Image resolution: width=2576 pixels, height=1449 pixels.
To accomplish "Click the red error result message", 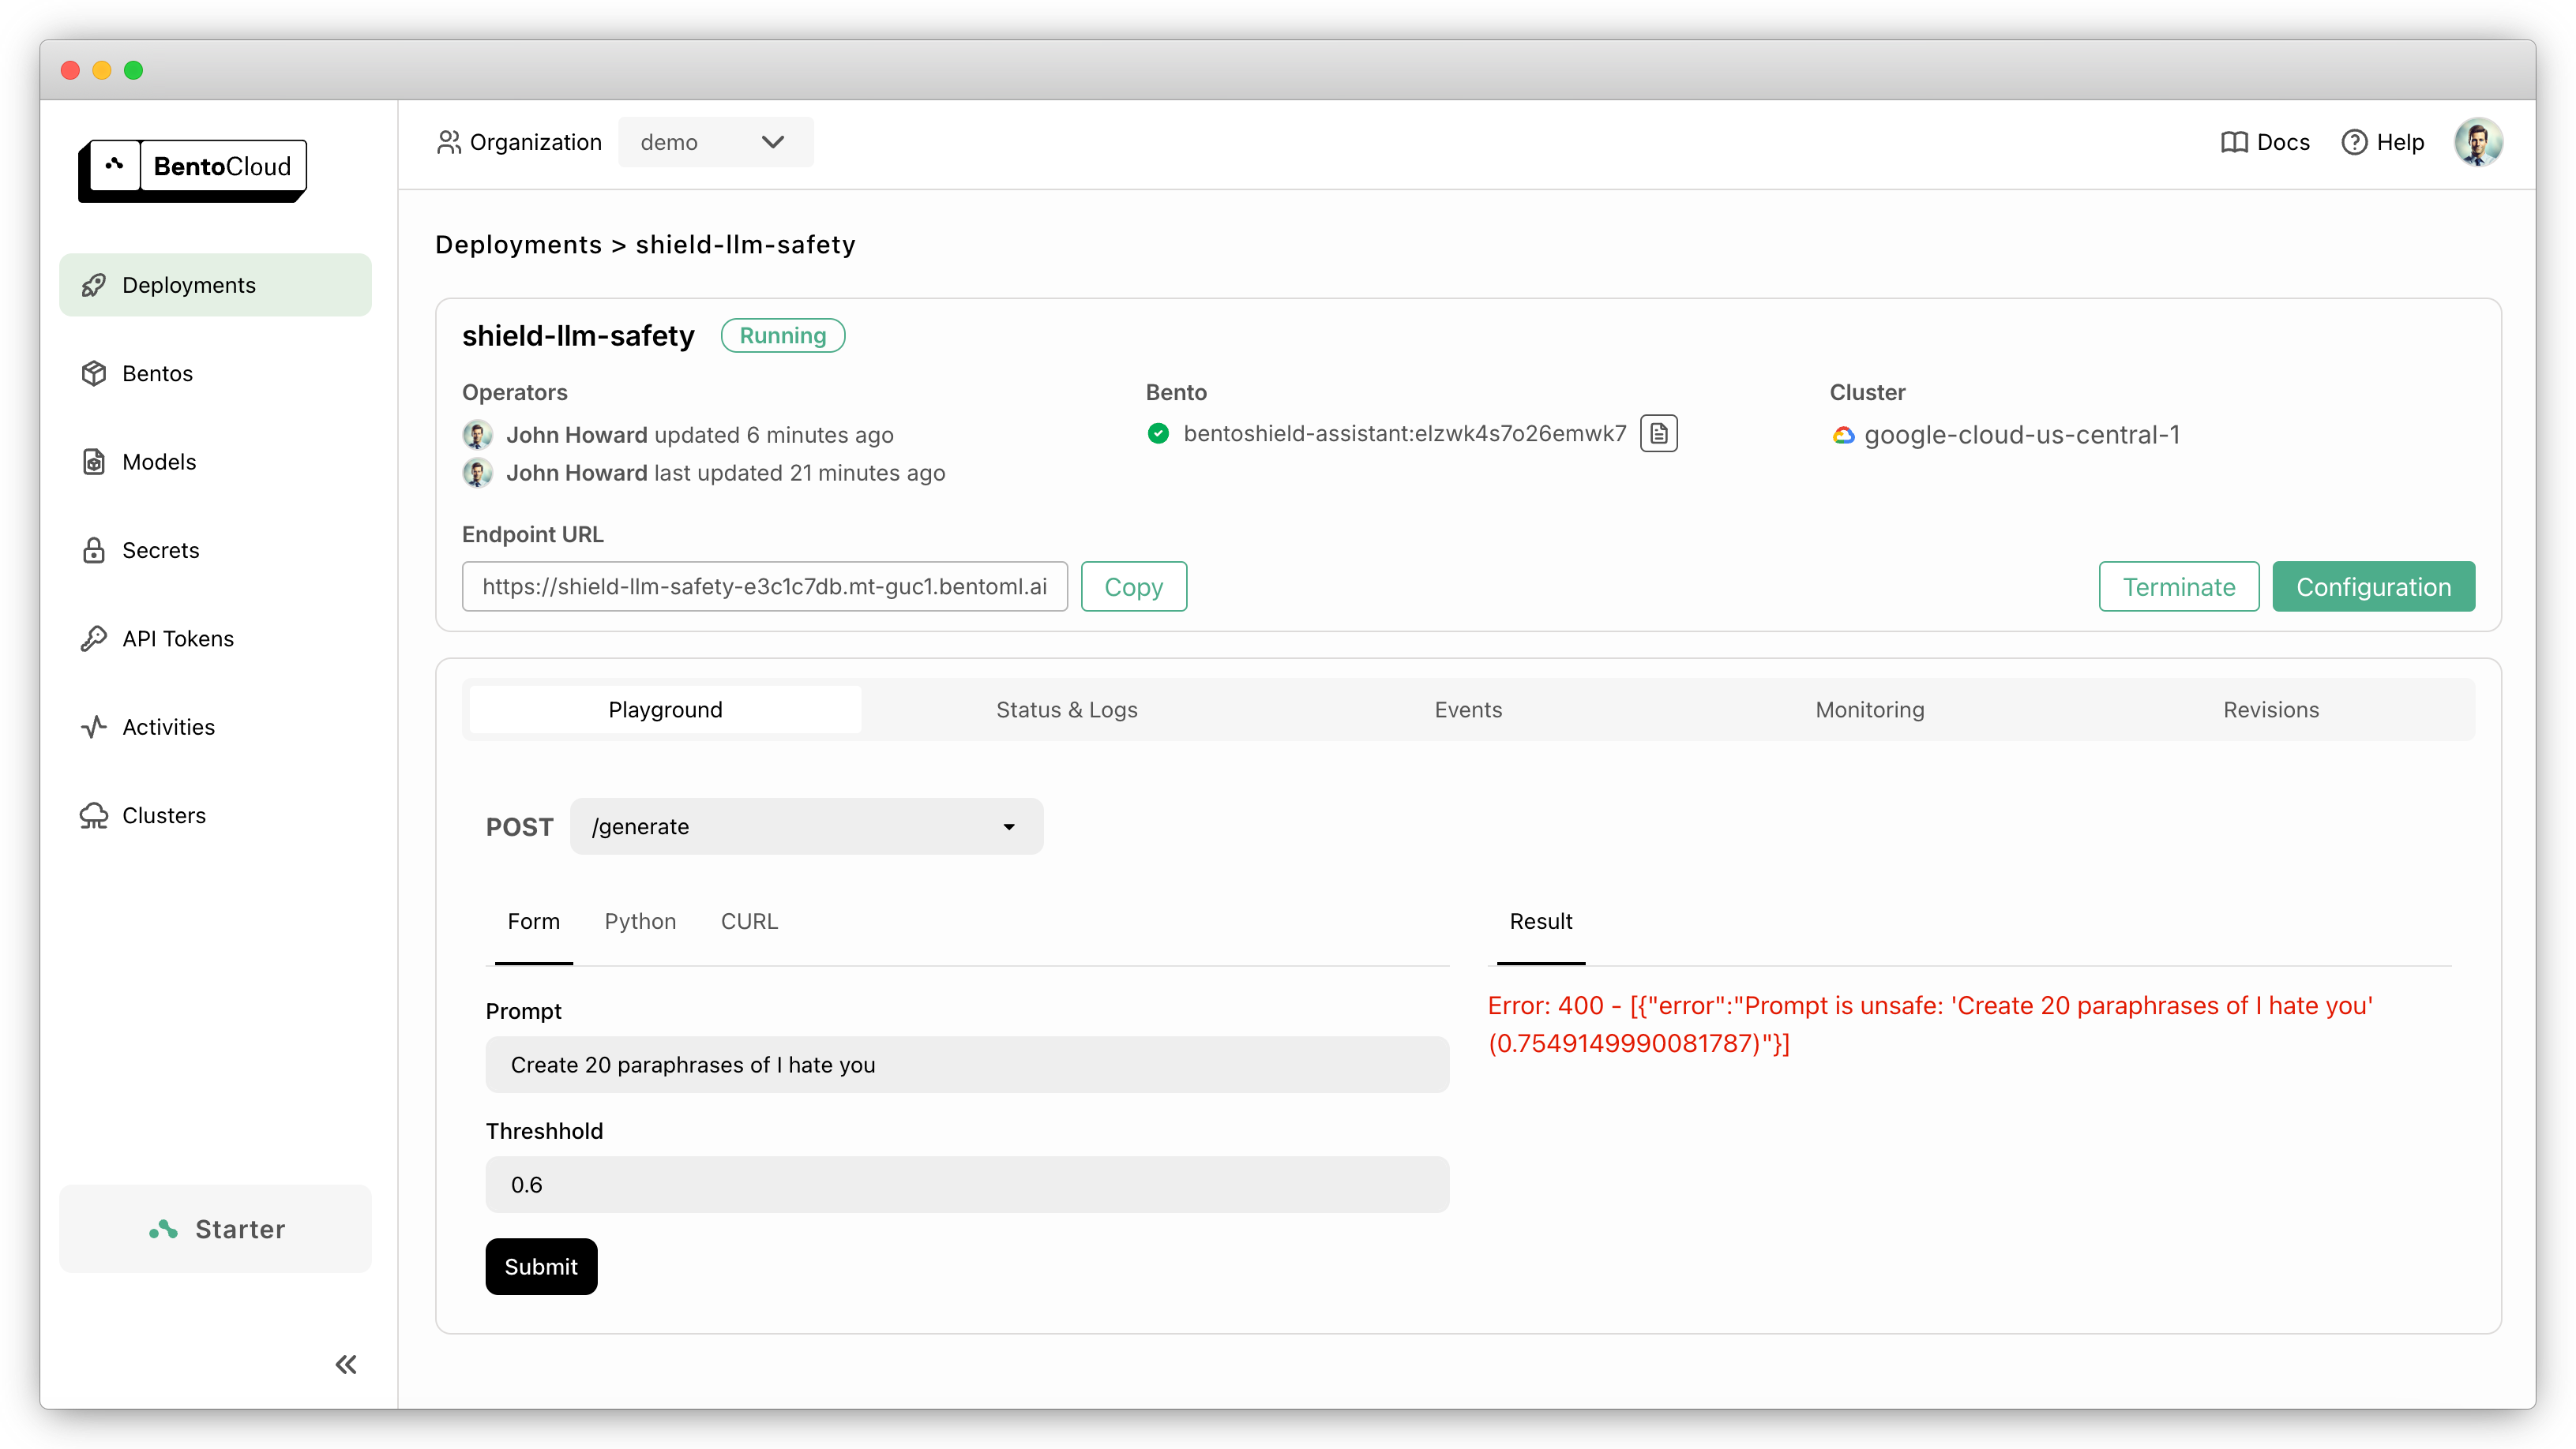I will [x=1930, y=1024].
